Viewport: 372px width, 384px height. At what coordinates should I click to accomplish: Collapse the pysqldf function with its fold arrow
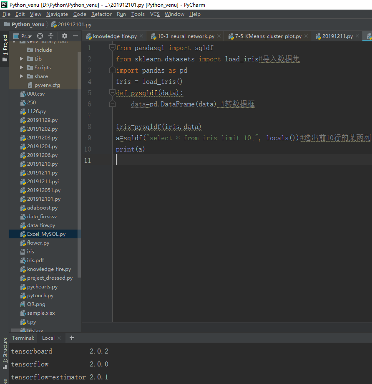(111, 93)
